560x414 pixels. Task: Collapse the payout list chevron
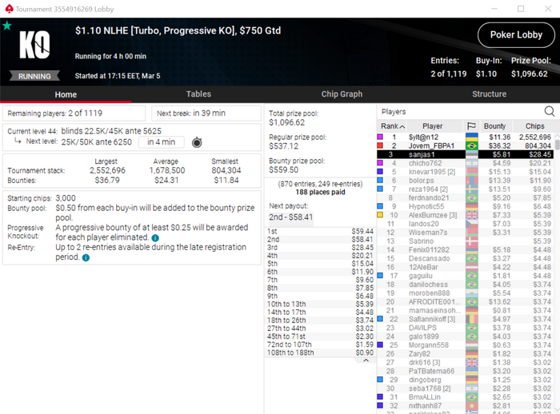(366, 360)
